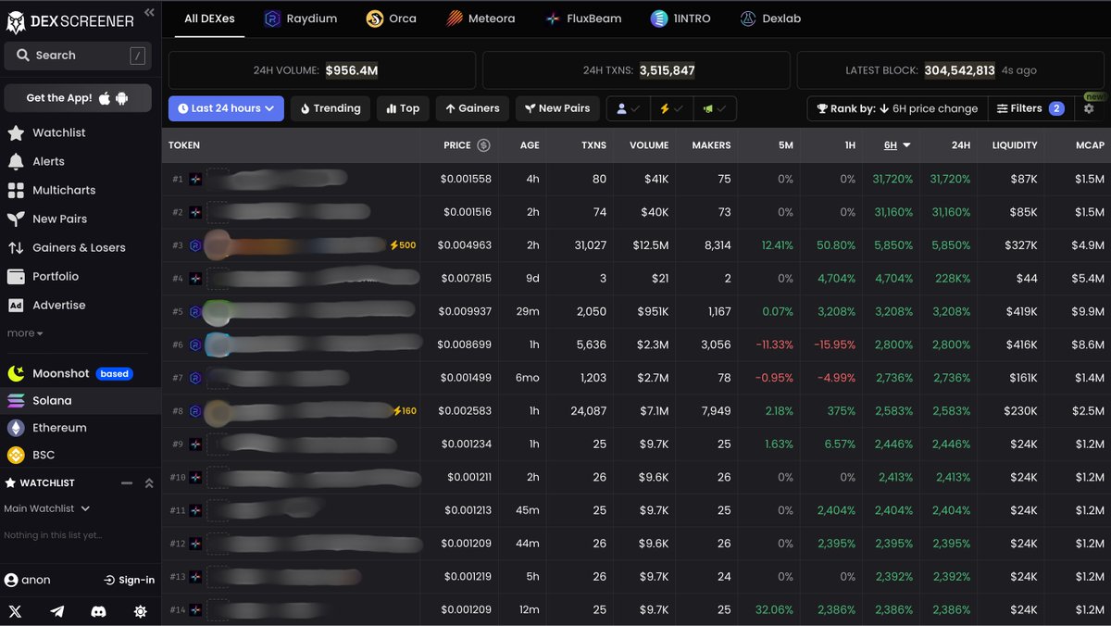Click the Sign-in link
Screen dimensions: 1111x626
tap(129, 579)
